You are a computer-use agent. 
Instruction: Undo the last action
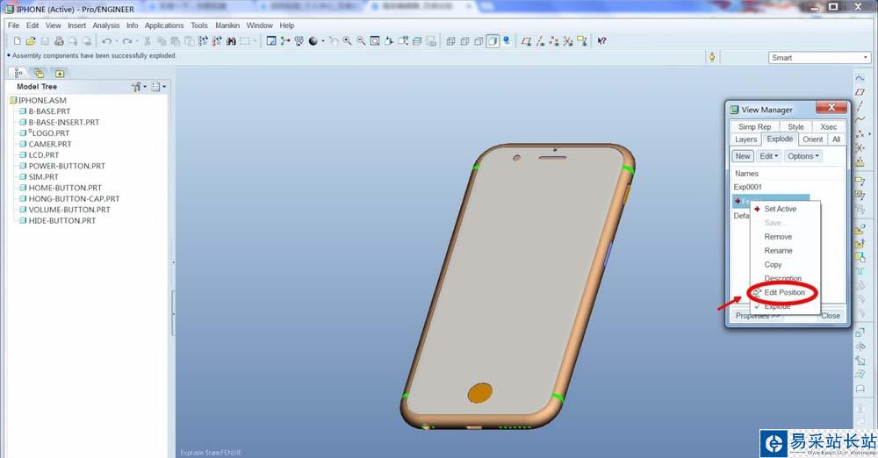(x=106, y=41)
